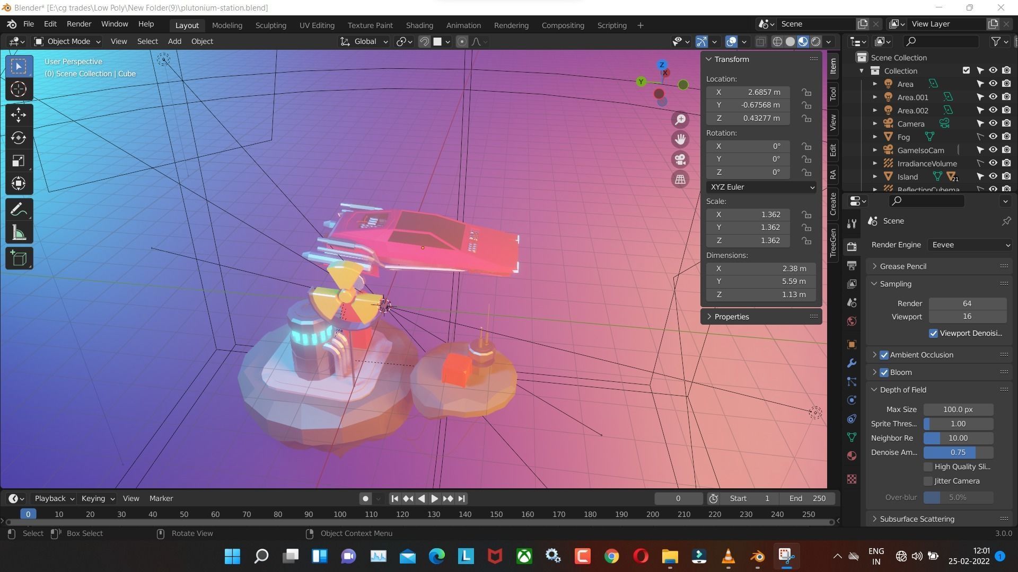Click the Render samples field showing 64
This screenshot has width=1018, height=572.
tap(968, 303)
